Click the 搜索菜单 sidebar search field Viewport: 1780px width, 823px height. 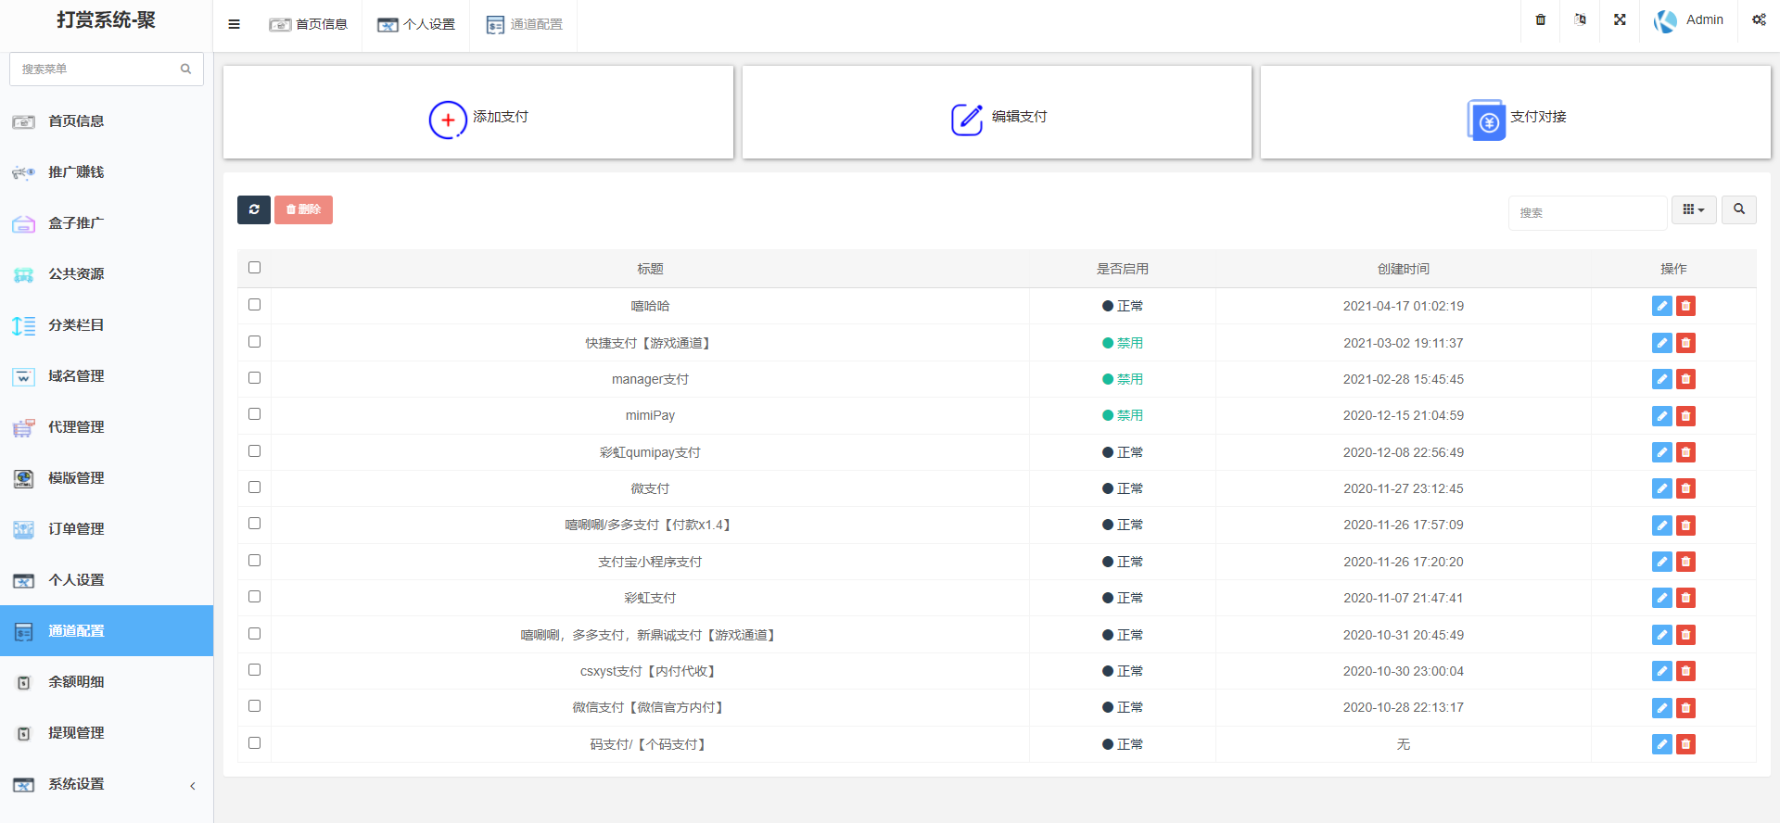[x=97, y=69]
